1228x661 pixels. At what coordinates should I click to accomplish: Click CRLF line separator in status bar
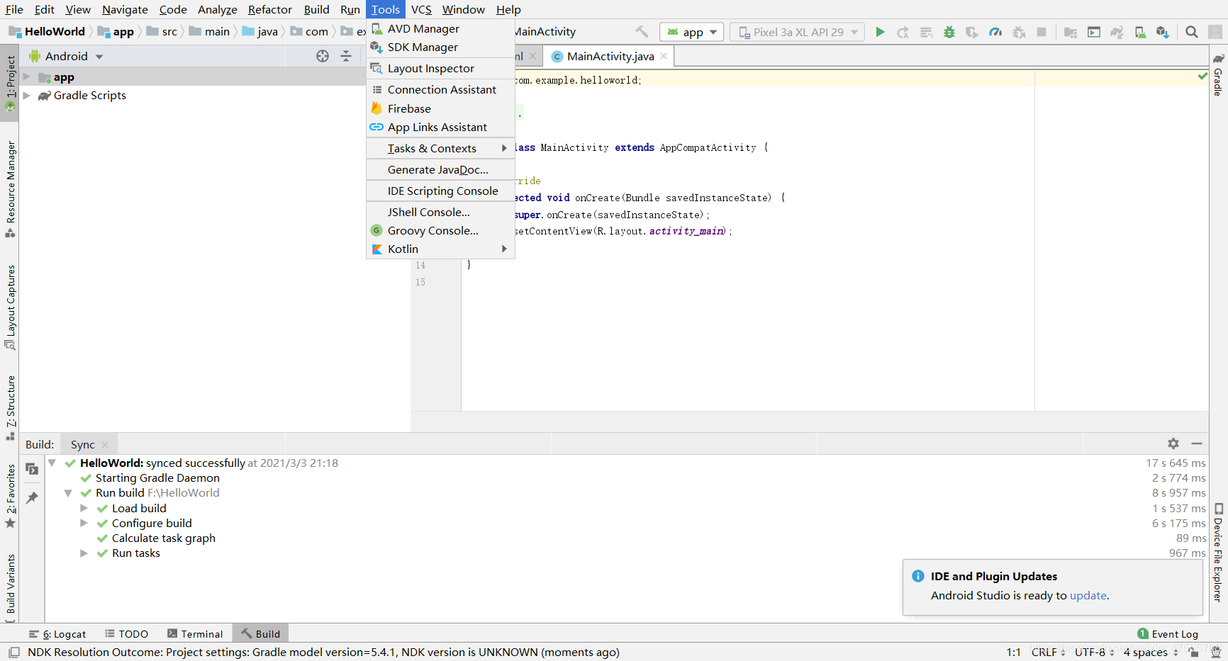(x=1048, y=652)
